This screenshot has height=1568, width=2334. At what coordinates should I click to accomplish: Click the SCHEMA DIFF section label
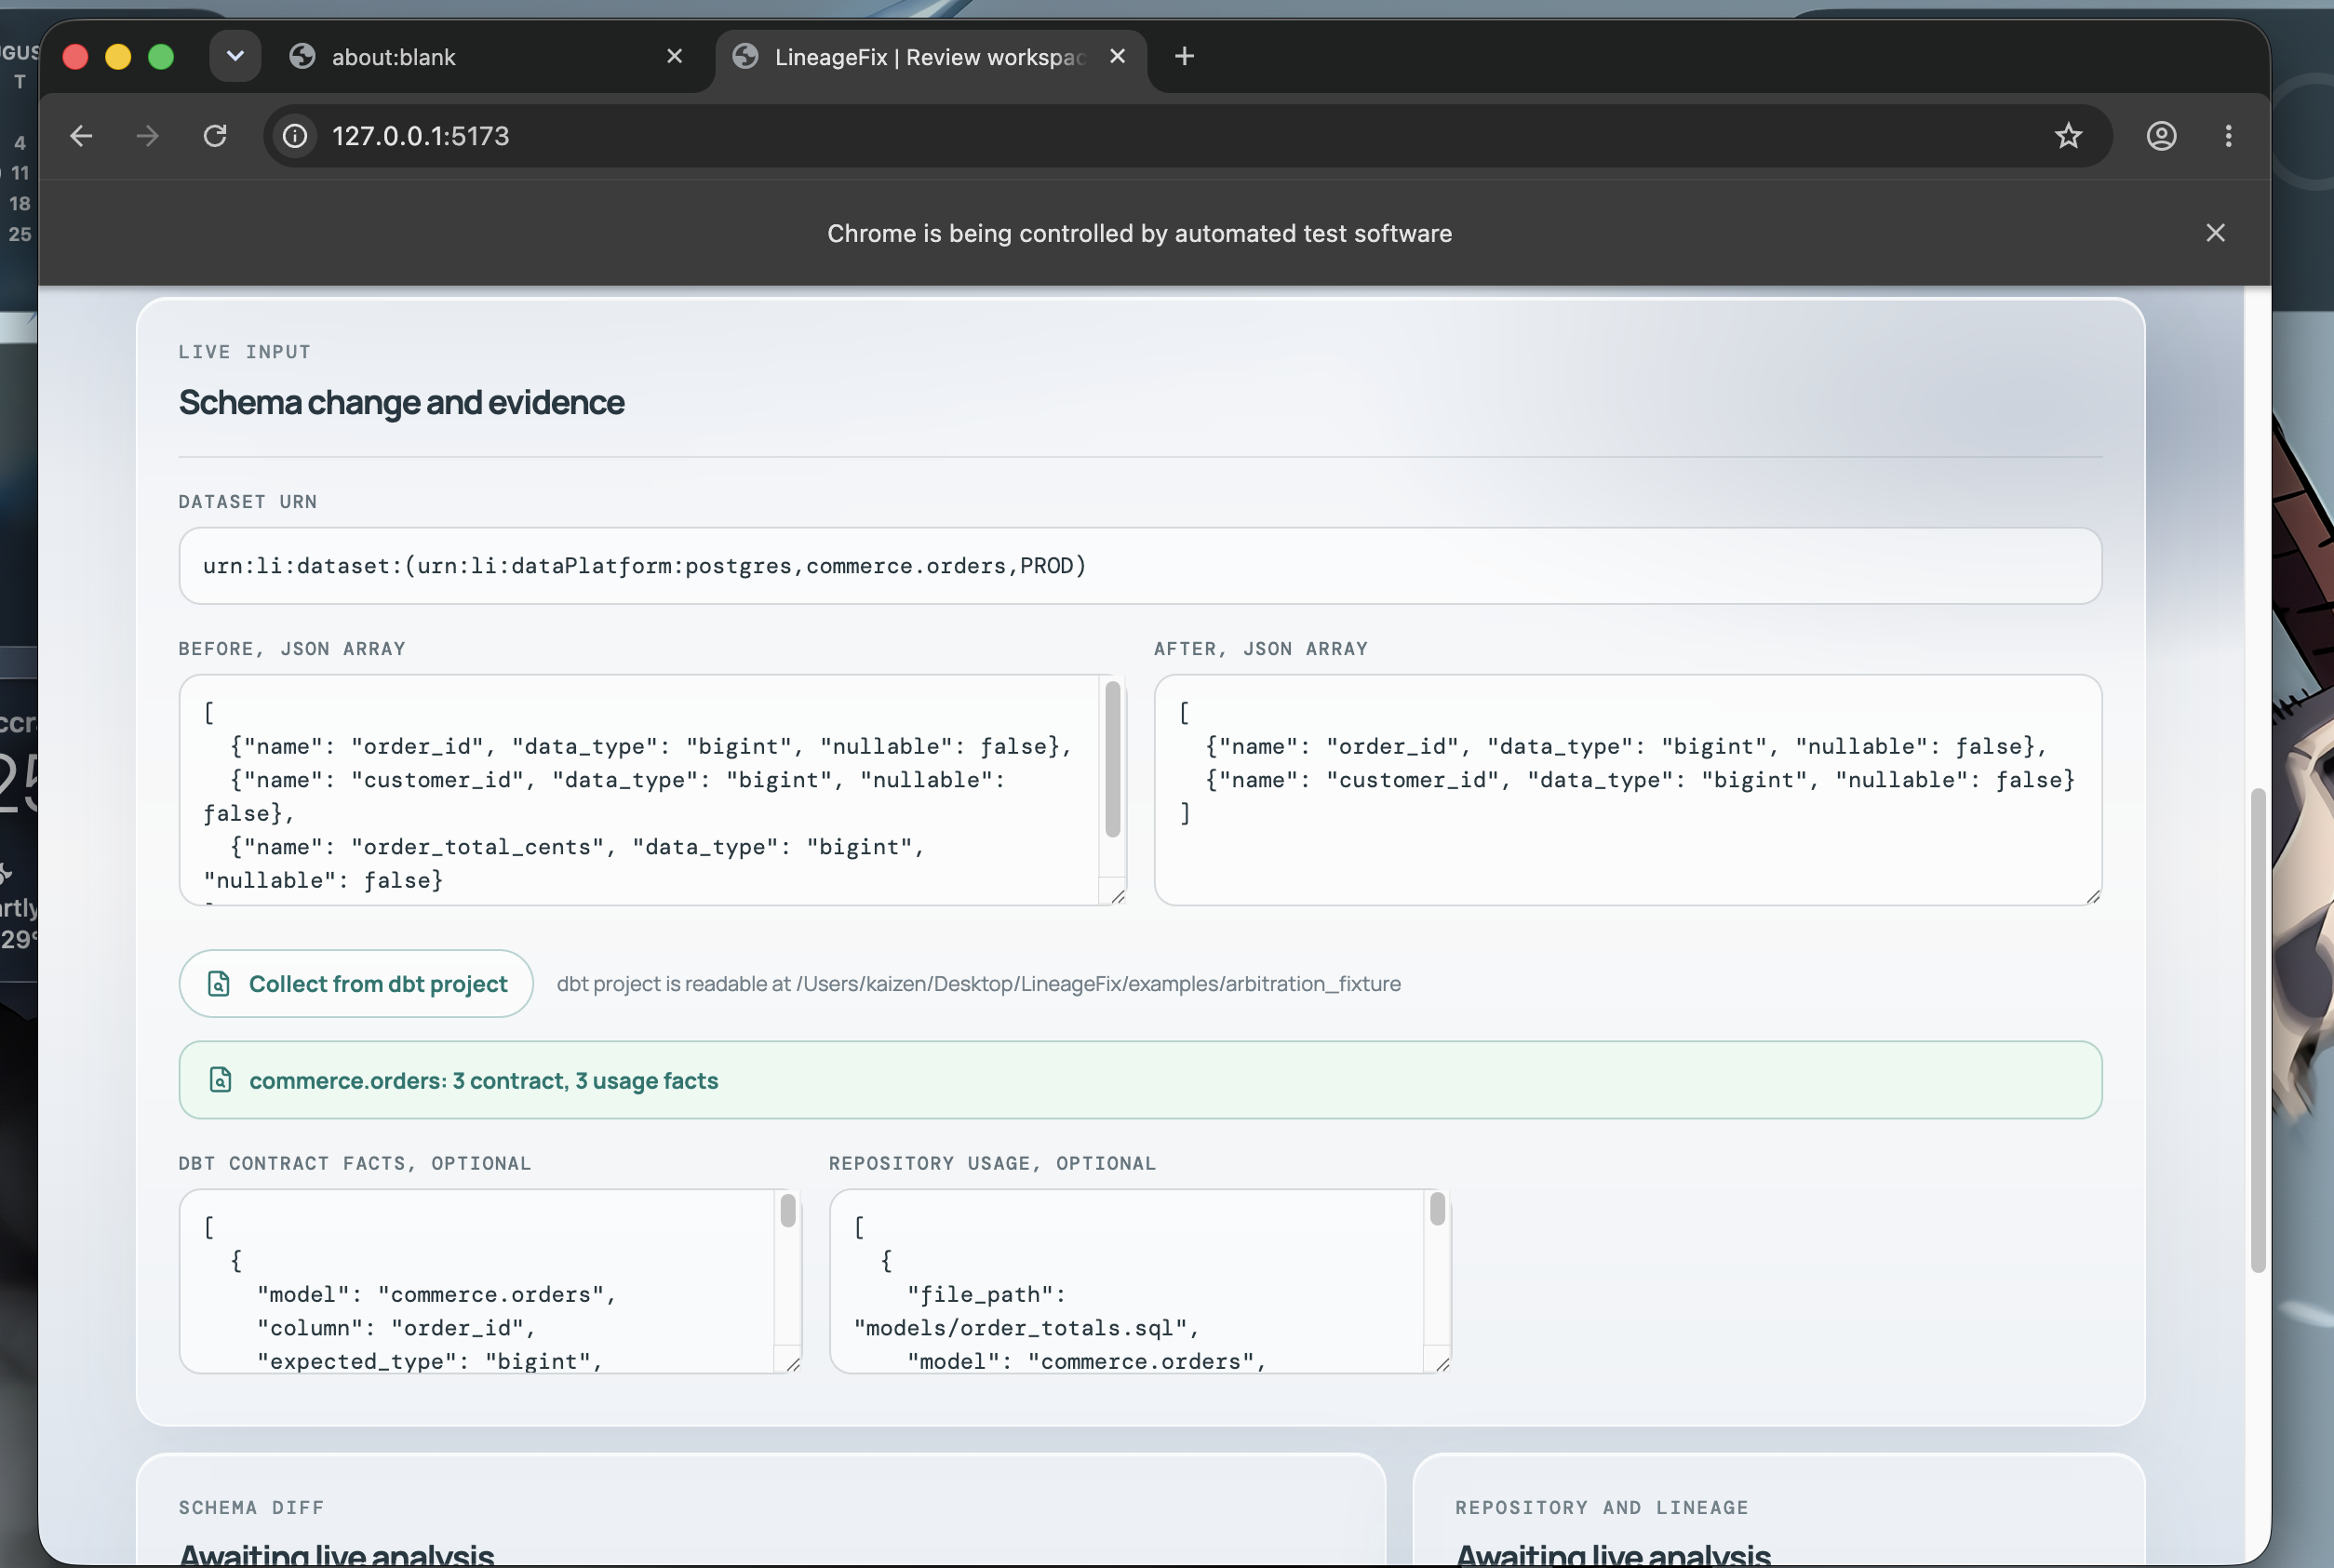[x=251, y=1508]
